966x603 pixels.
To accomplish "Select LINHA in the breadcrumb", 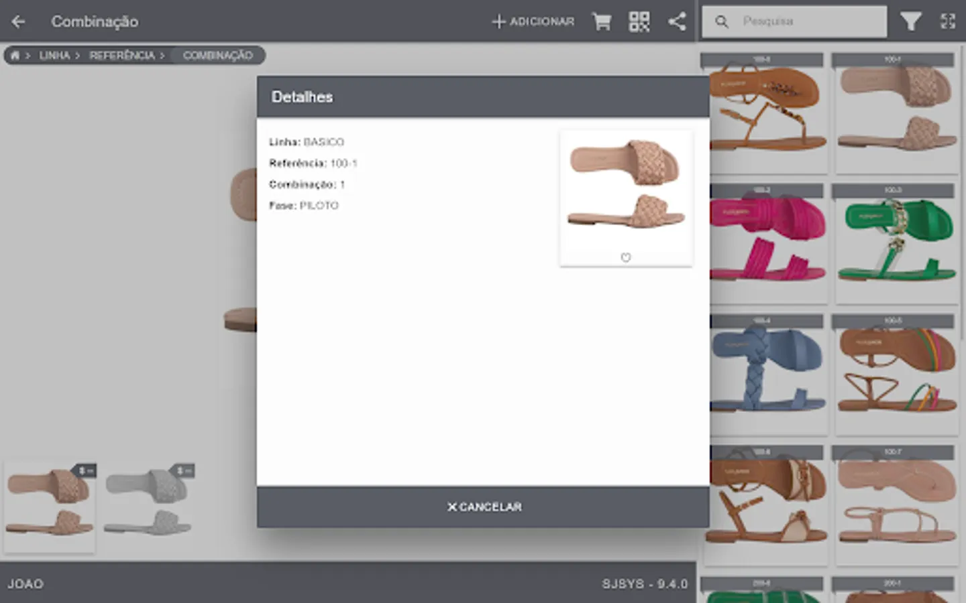I will click(x=54, y=55).
